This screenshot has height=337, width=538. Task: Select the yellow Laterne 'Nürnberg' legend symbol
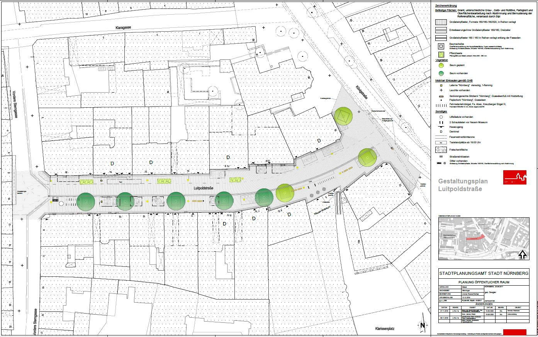pyautogui.click(x=441, y=85)
